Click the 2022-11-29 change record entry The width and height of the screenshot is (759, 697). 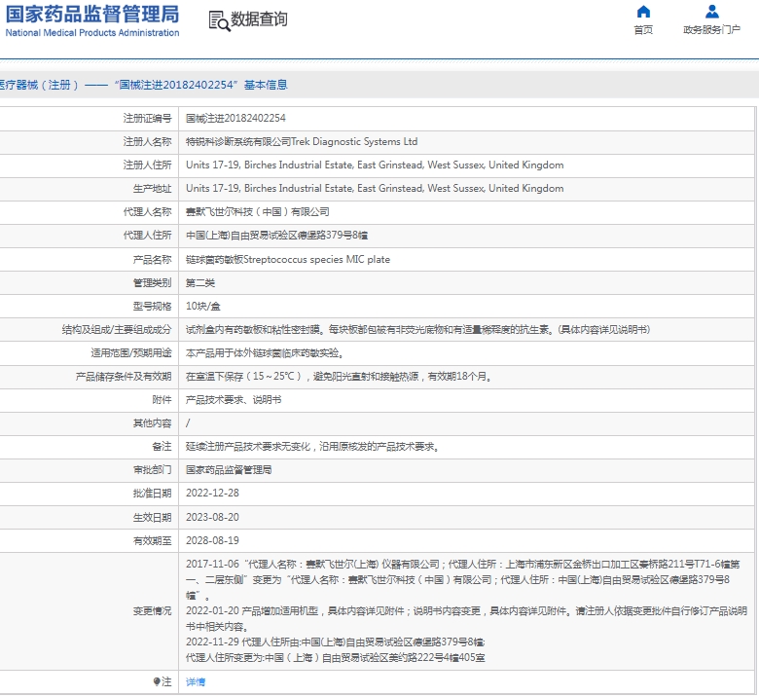tap(336, 642)
